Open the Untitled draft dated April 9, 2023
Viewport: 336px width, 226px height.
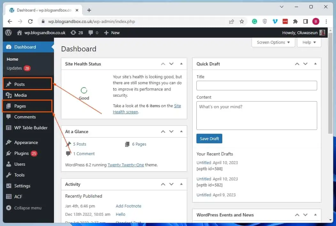click(x=204, y=195)
